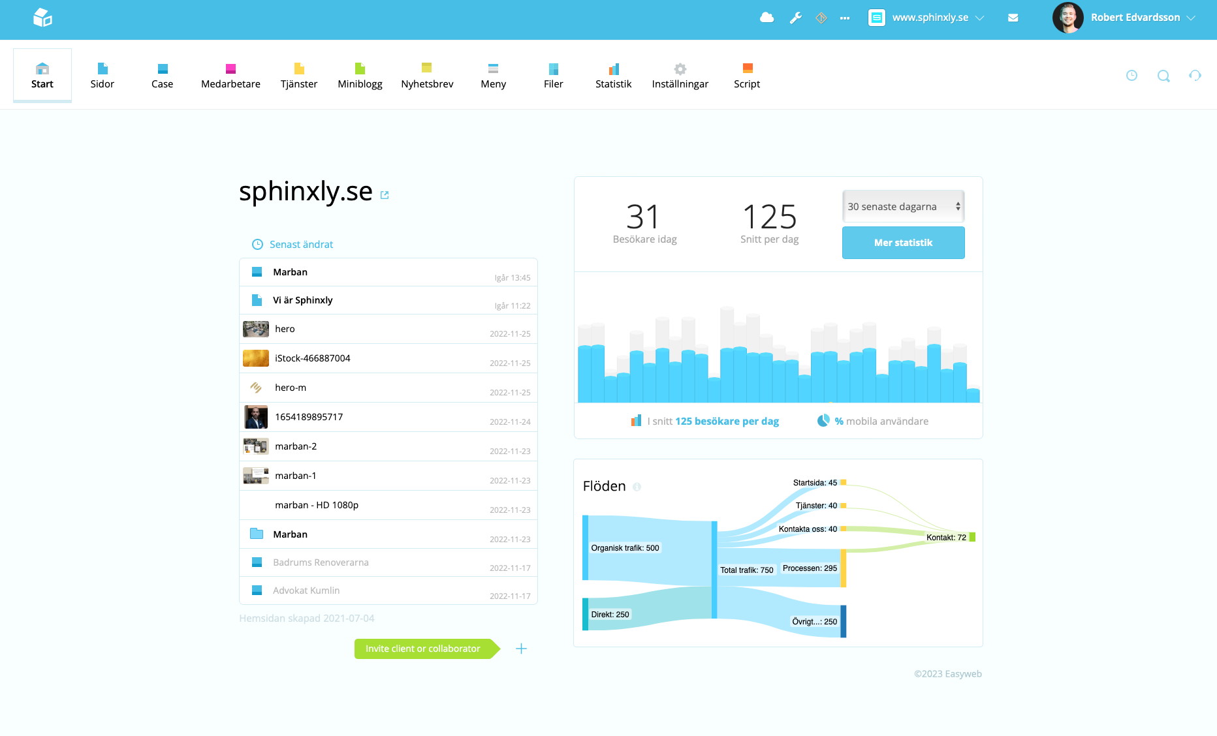The width and height of the screenshot is (1217, 736).
Task: Click the history clock icon
Action: click(x=1131, y=75)
